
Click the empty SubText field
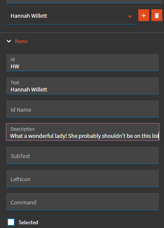[x=83, y=155]
